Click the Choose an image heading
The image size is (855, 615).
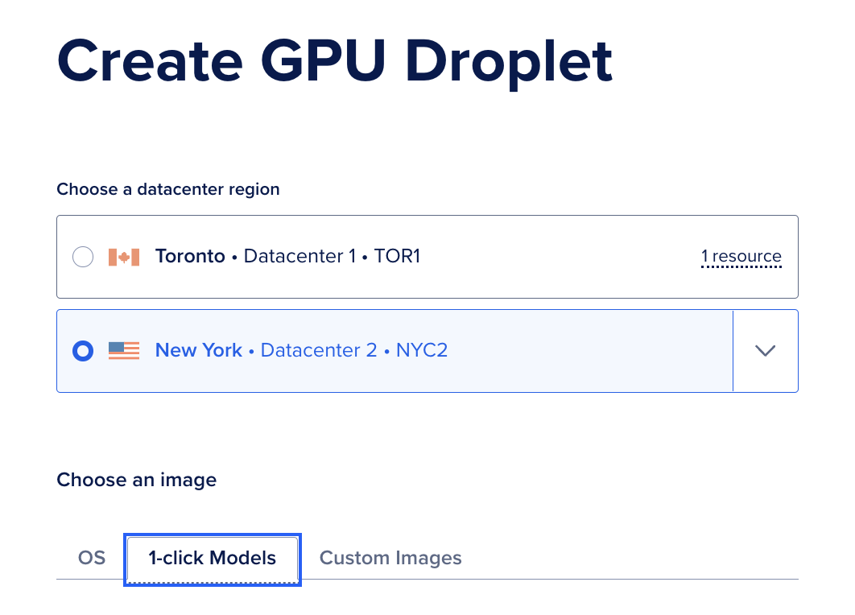[136, 479]
